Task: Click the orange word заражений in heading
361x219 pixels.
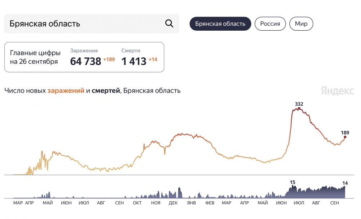Action: point(66,91)
